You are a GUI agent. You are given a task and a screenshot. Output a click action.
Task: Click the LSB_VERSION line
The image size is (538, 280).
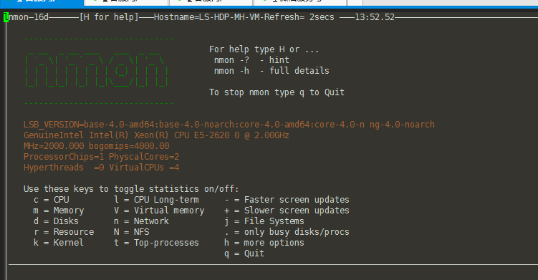(229, 125)
